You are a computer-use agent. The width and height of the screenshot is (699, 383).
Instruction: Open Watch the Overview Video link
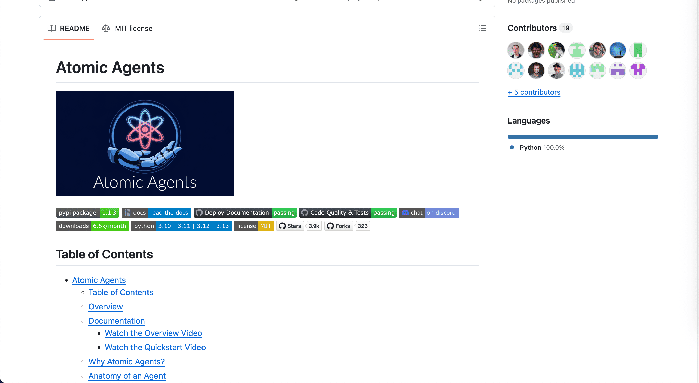(x=154, y=333)
